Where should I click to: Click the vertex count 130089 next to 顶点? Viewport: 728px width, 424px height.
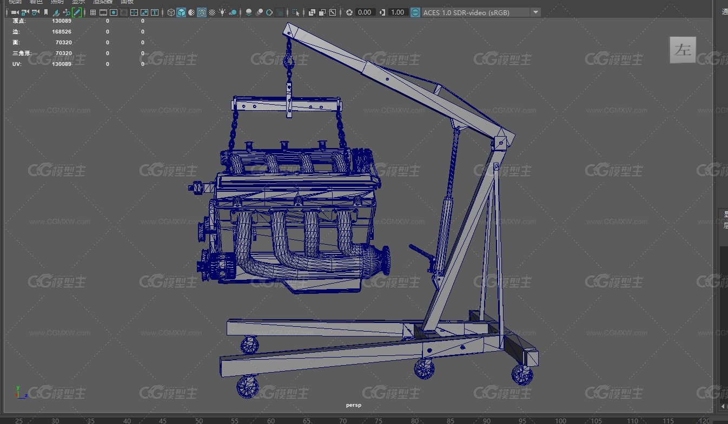[x=62, y=21]
